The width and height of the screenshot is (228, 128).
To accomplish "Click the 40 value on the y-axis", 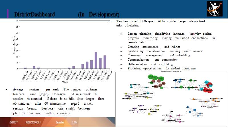I will click(x=17, y=21).
